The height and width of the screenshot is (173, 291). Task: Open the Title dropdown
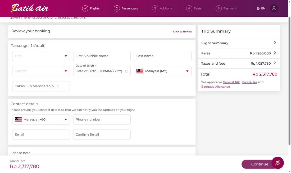pyautogui.click(x=41, y=56)
